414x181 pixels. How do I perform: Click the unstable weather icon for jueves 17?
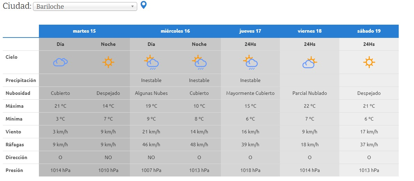[250, 62]
